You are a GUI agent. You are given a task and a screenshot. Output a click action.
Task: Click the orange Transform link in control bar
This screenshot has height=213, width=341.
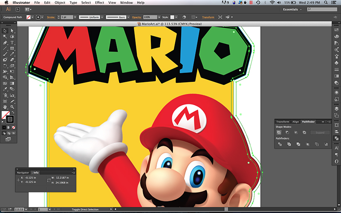[208, 17]
